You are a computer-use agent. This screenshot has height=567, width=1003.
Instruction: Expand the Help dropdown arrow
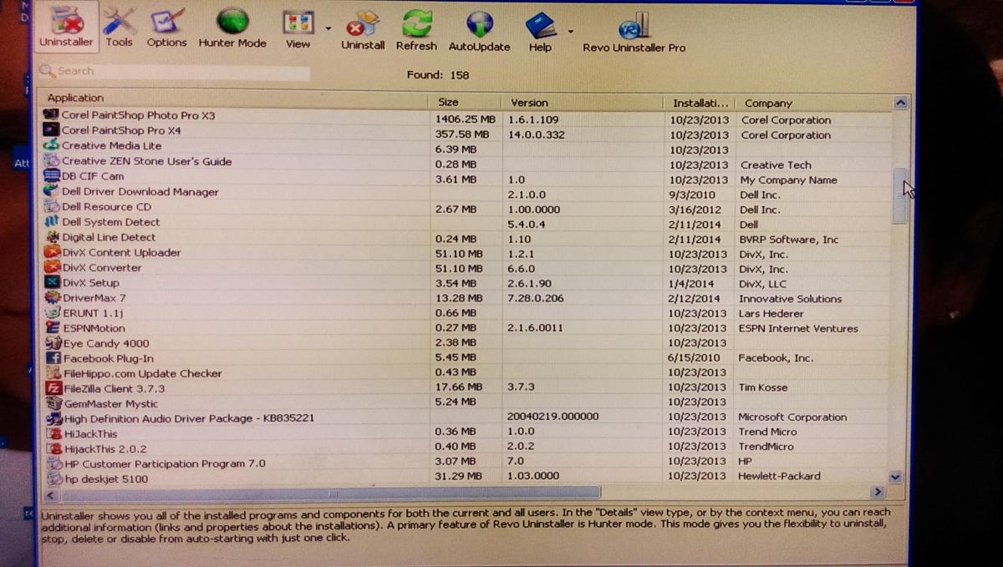(571, 32)
